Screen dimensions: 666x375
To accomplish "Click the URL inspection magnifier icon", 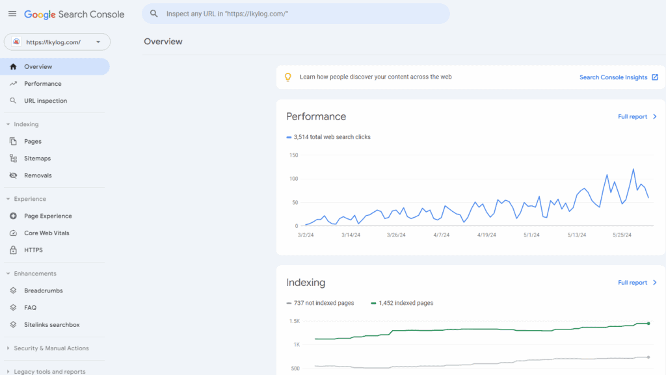I will tap(13, 101).
